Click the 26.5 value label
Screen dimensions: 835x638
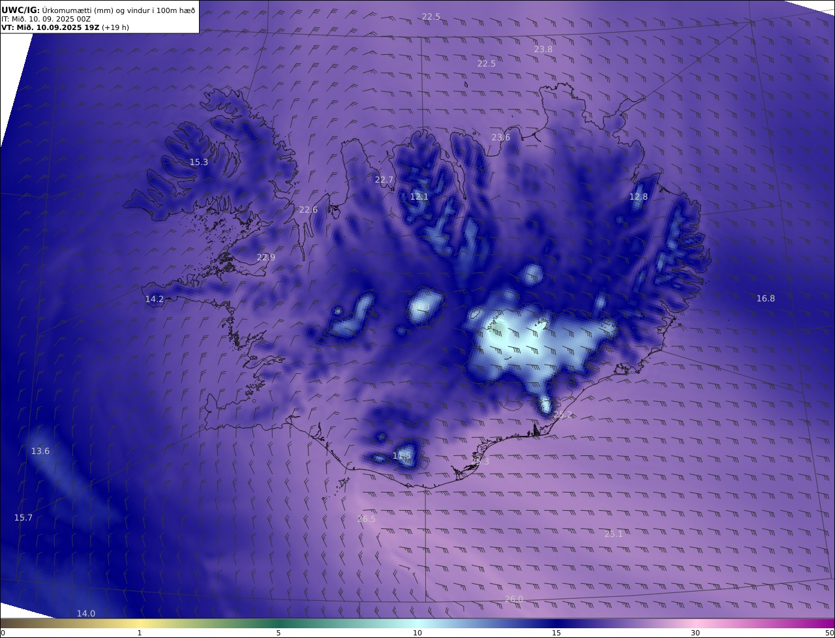pos(367,519)
